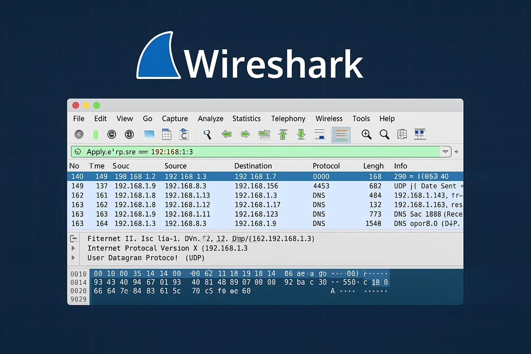Open the Statistics menu

pos(246,118)
